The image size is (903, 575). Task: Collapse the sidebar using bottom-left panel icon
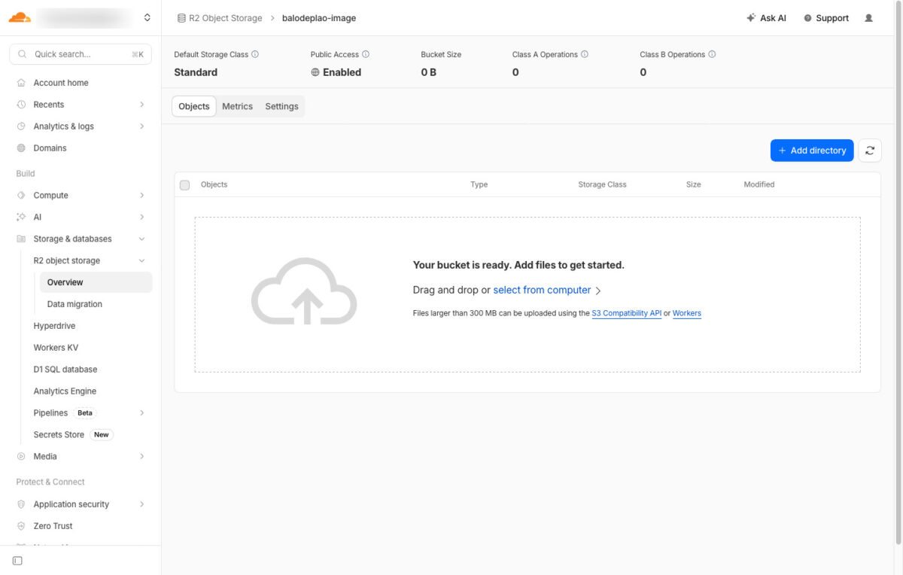[x=18, y=561]
